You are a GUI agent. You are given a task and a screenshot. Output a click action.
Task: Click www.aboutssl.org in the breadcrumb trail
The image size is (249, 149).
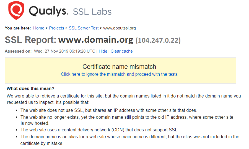tap(120, 28)
